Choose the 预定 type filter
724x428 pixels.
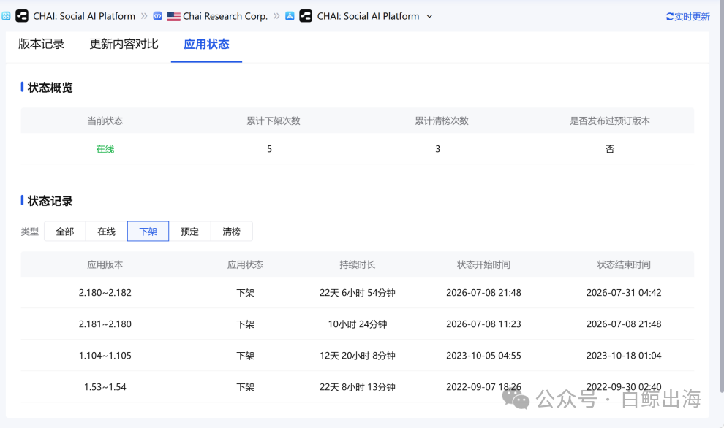click(189, 232)
